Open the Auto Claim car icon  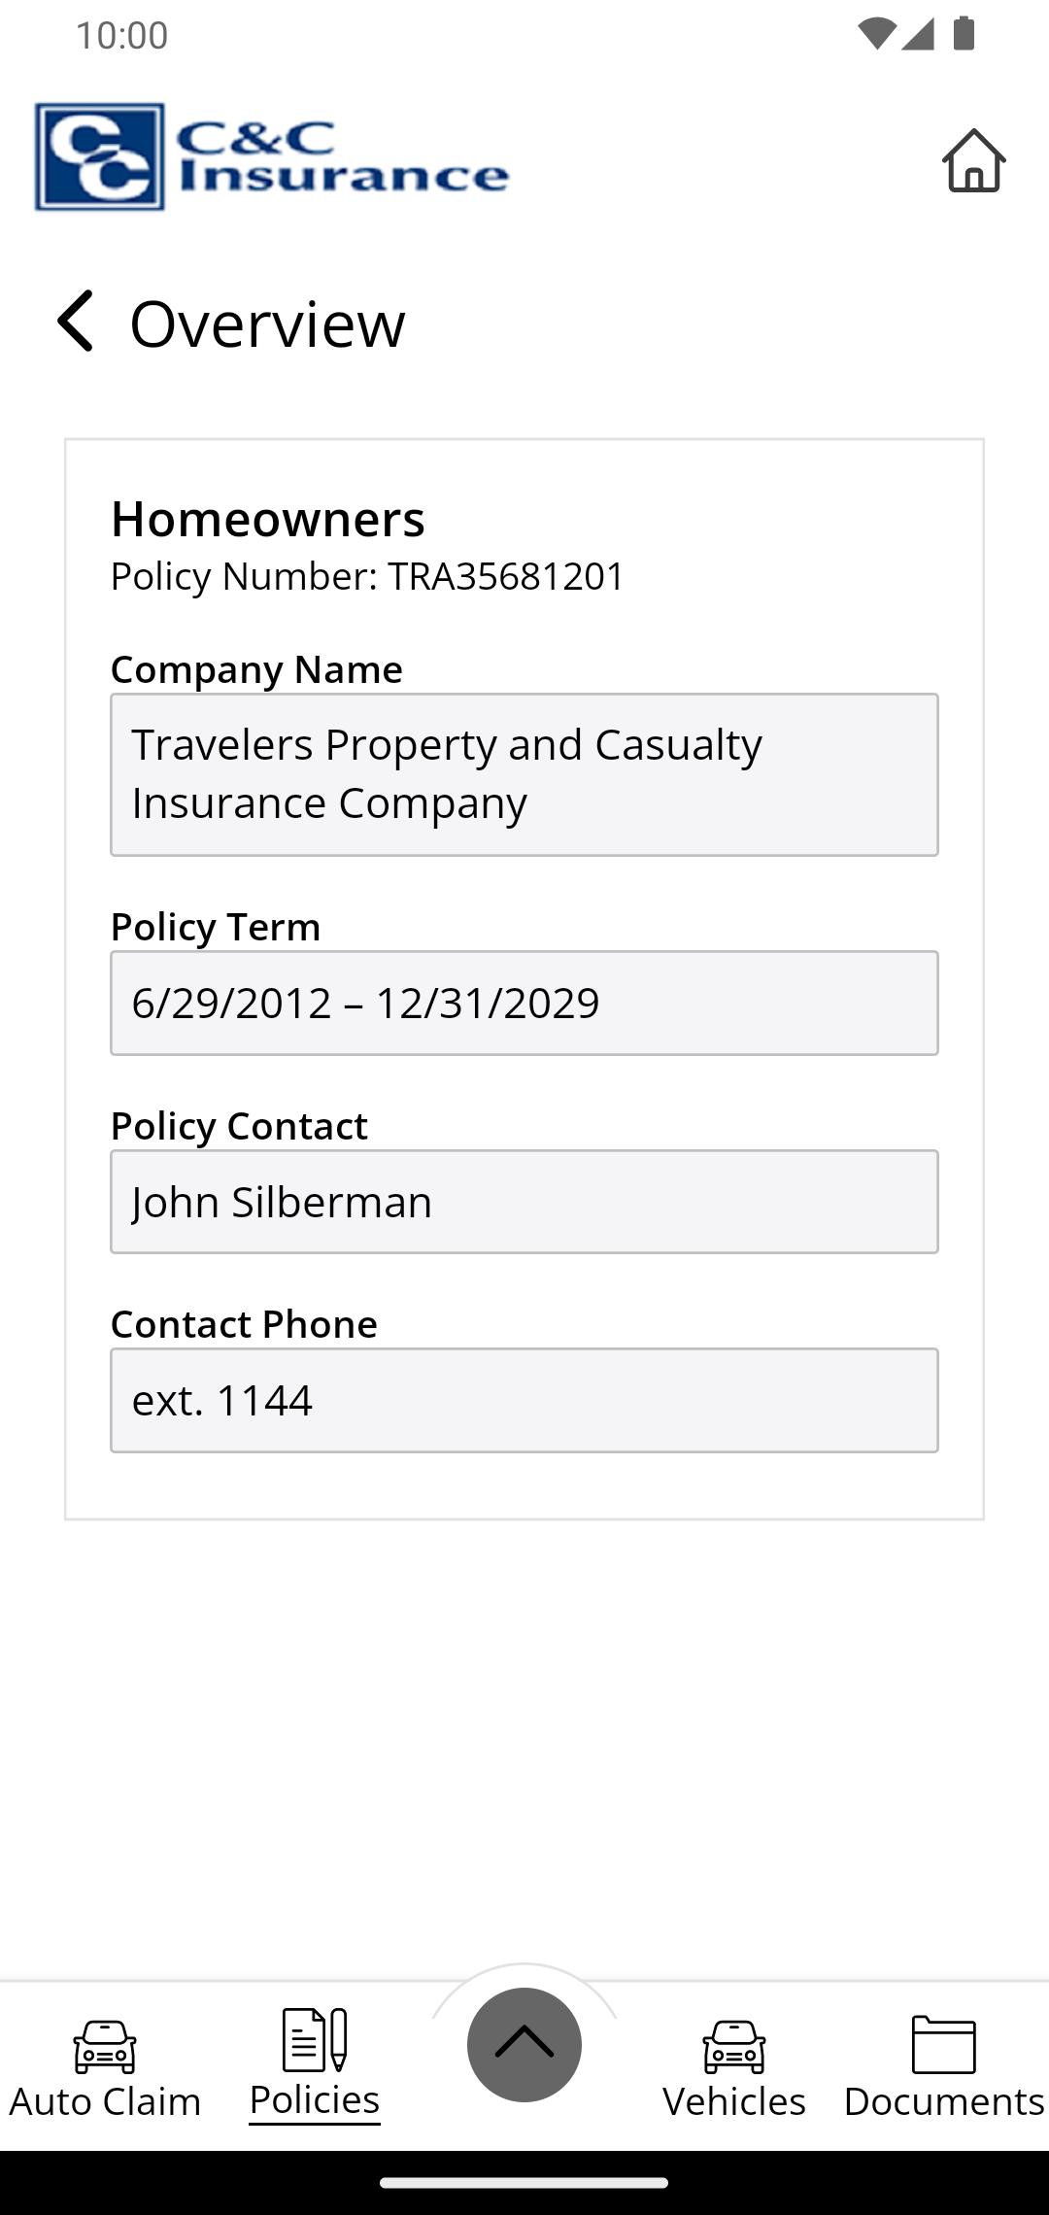click(105, 2047)
